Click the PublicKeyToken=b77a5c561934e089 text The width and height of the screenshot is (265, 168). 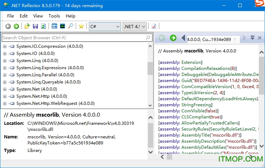(65, 143)
